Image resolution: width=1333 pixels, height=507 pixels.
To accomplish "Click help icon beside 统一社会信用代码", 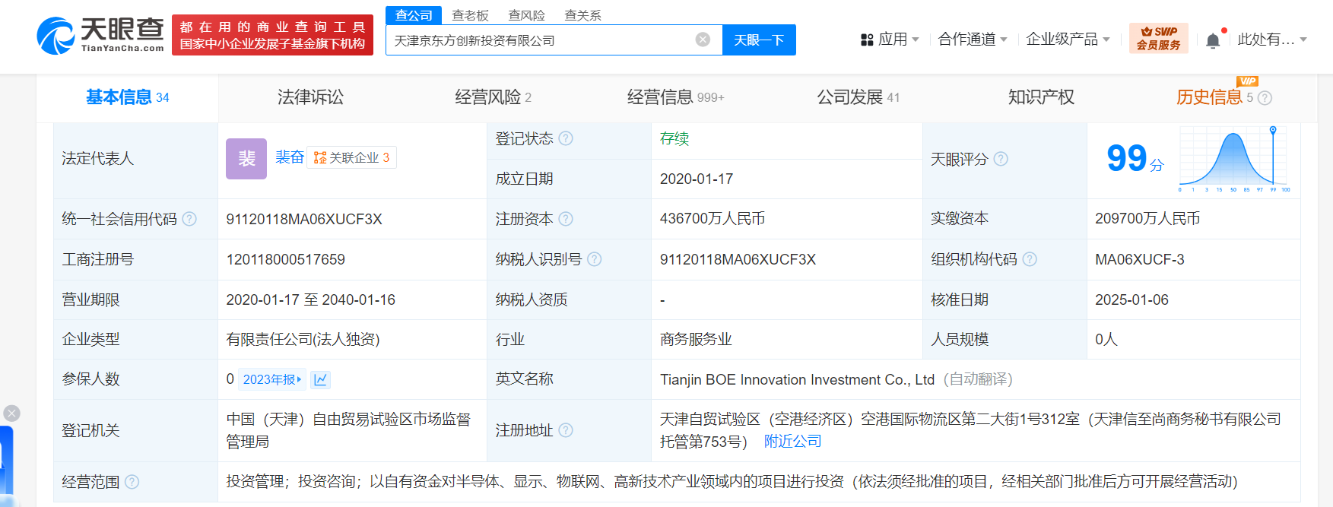I will tap(189, 219).
